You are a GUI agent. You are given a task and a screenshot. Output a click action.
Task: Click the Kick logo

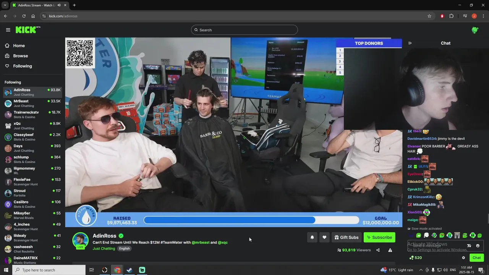tap(28, 30)
